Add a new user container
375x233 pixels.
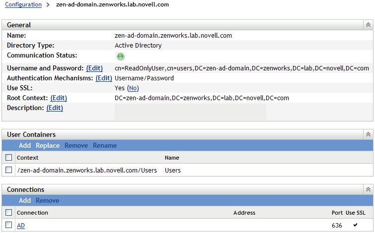pyautogui.click(x=25, y=145)
